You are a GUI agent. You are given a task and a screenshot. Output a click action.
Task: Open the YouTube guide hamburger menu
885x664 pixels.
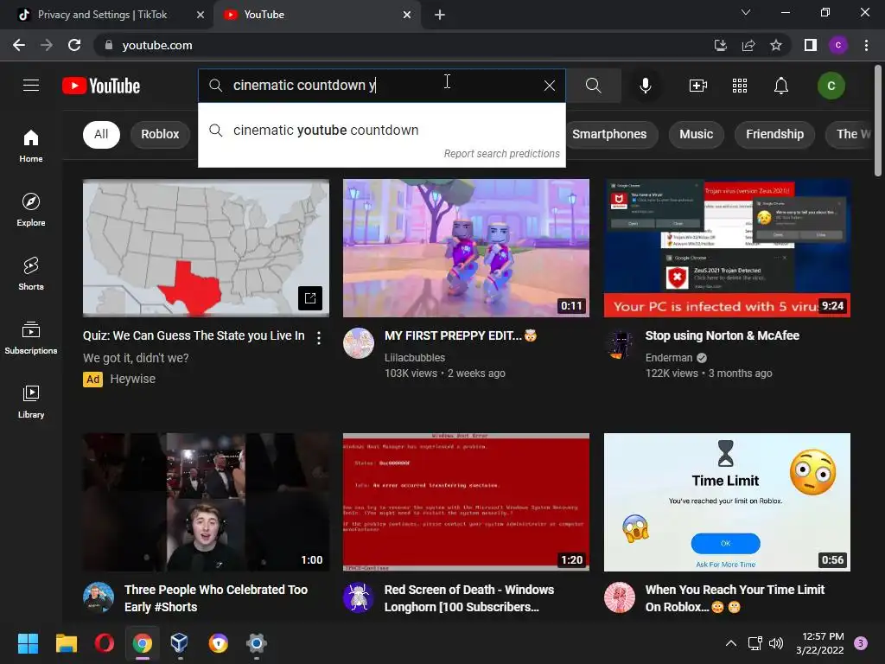pyautogui.click(x=31, y=86)
